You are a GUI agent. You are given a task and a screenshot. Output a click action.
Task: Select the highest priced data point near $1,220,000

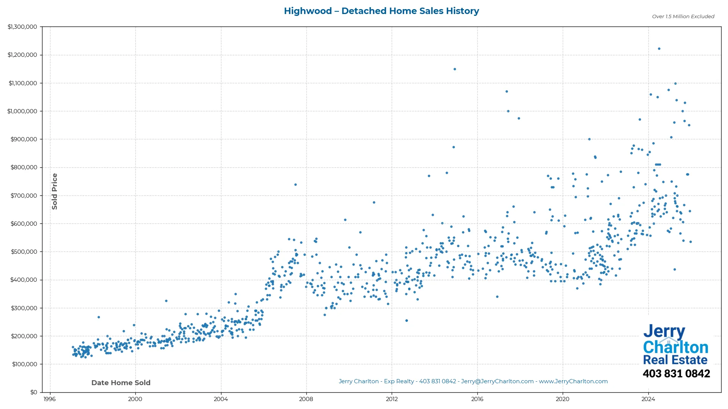click(x=660, y=48)
